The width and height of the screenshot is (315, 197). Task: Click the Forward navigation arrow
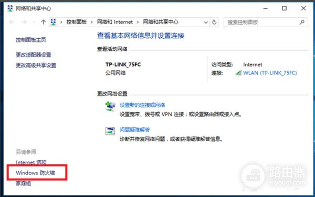(x=24, y=22)
